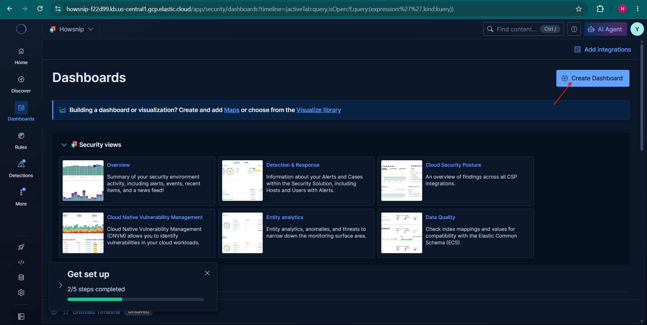This screenshot has height=325, width=647.
Task: Go back with the browser back arrow
Action: click(x=10, y=9)
